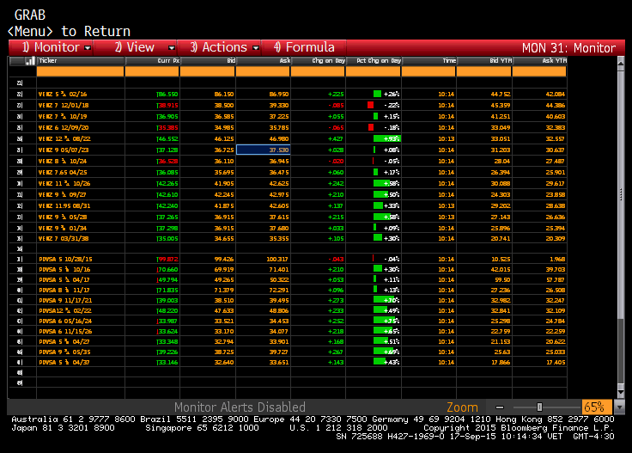Sort by the Ask column header
The width and height of the screenshot is (632, 453).
(263, 61)
